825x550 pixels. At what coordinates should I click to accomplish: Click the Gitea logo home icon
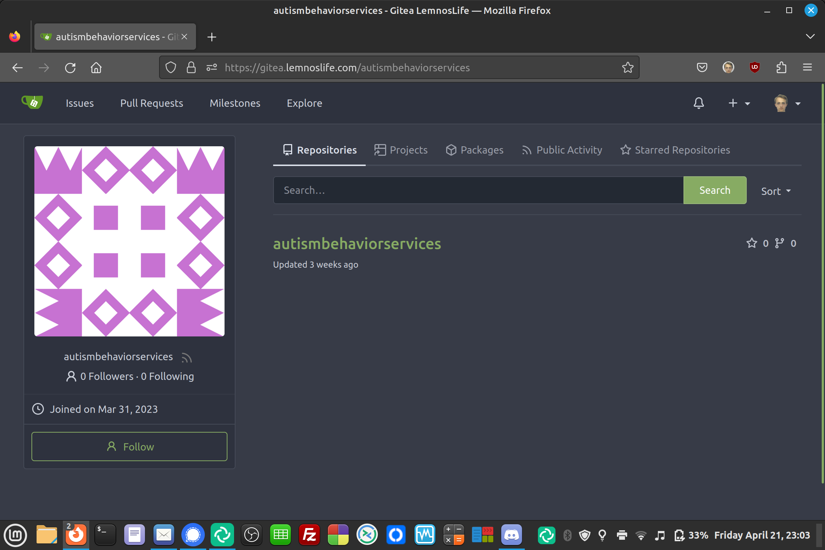32,103
